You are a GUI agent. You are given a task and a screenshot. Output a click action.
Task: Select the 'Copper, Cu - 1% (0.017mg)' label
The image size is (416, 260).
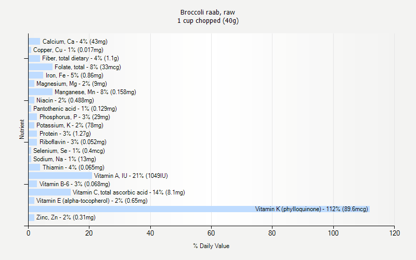coord(68,50)
